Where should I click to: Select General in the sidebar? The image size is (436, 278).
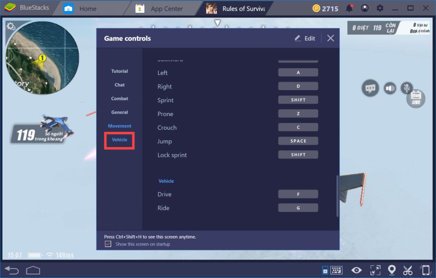120,112
